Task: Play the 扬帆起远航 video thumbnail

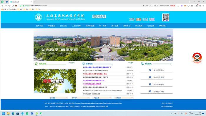Action: (55, 81)
